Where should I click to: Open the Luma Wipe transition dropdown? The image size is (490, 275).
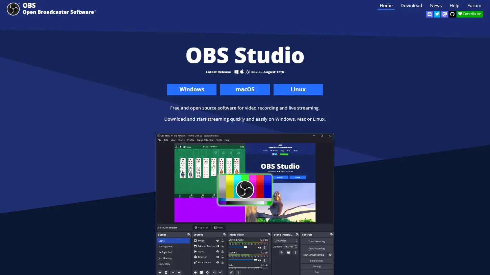click(x=286, y=241)
